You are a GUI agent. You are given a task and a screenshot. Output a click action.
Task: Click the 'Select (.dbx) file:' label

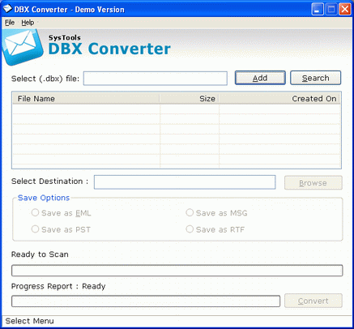coord(45,79)
